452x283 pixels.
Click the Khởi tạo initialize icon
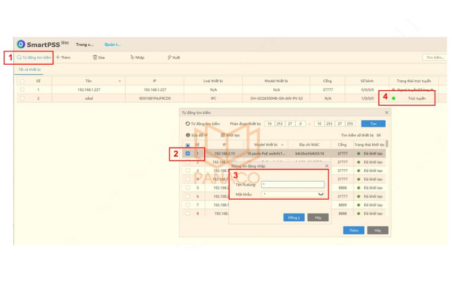pyautogui.click(x=223, y=135)
